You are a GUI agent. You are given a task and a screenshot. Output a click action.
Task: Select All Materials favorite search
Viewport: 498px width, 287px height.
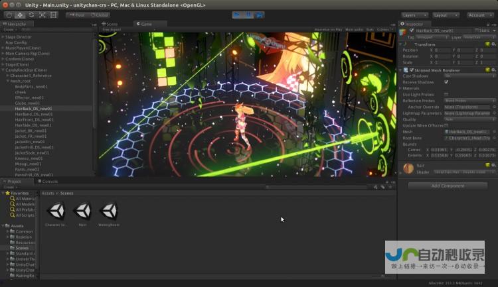tap(22, 199)
